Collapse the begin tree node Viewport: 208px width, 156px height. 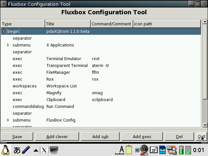[4, 32]
